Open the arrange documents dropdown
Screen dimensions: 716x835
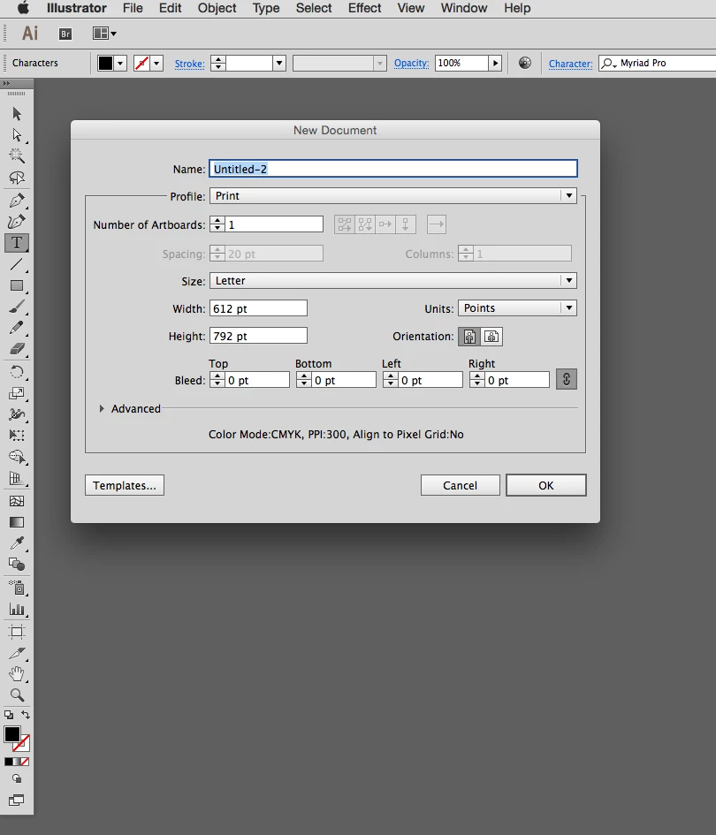104,34
